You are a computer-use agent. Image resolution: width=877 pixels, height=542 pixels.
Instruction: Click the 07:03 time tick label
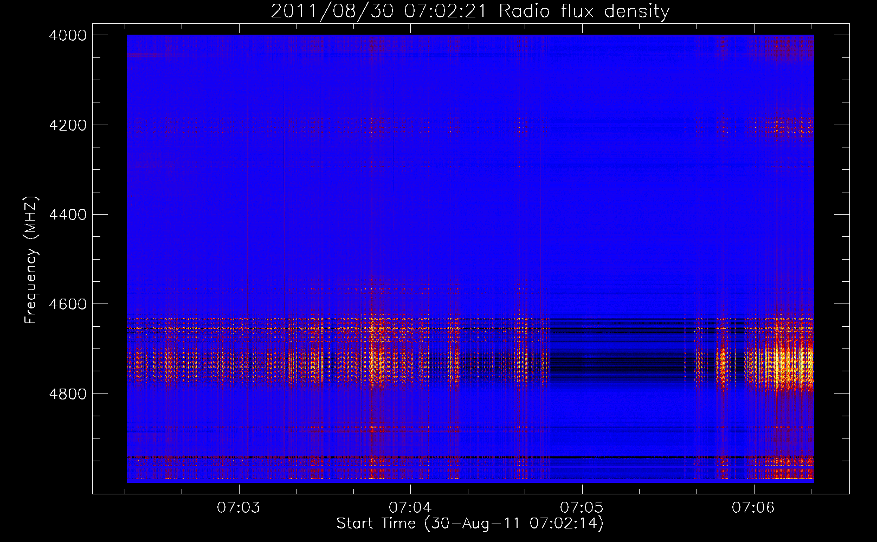pyautogui.click(x=238, y=508)
